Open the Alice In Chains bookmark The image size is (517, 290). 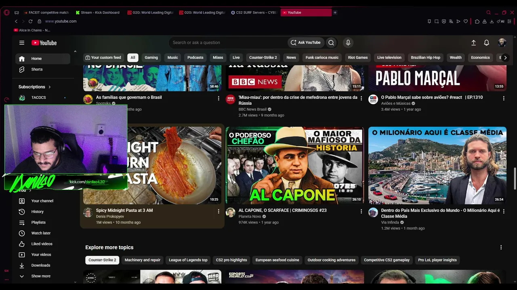click(32, 30)
